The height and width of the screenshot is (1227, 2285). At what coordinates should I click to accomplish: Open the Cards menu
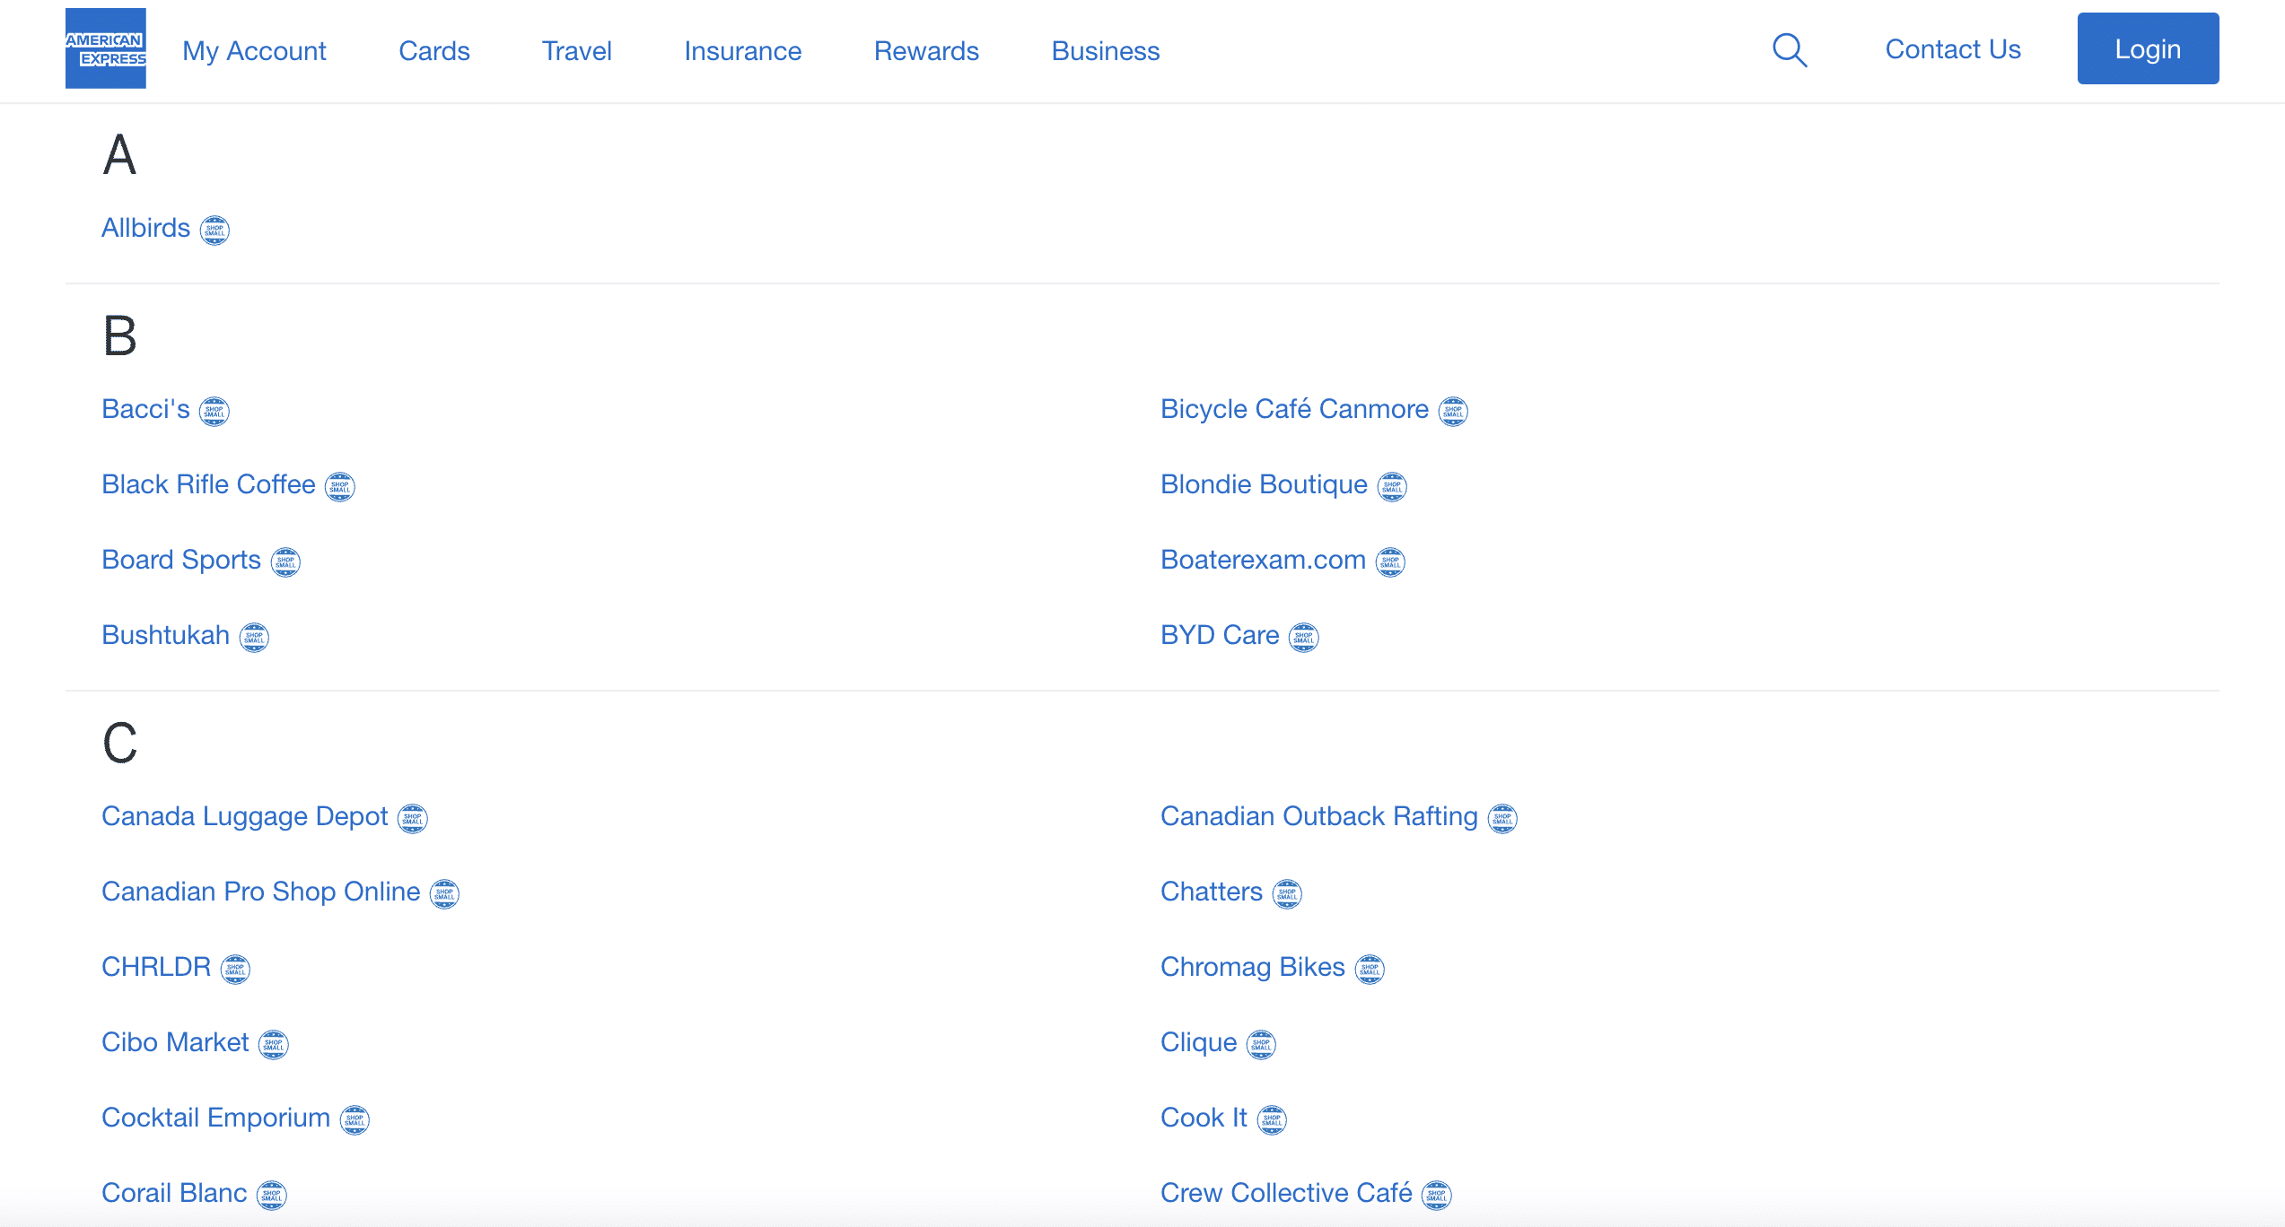[x=434, y=51]
